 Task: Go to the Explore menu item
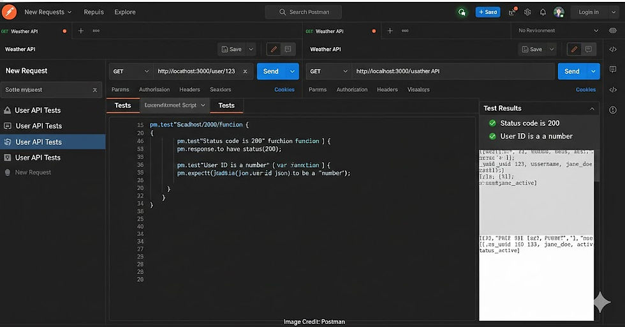tap(125, 12)
